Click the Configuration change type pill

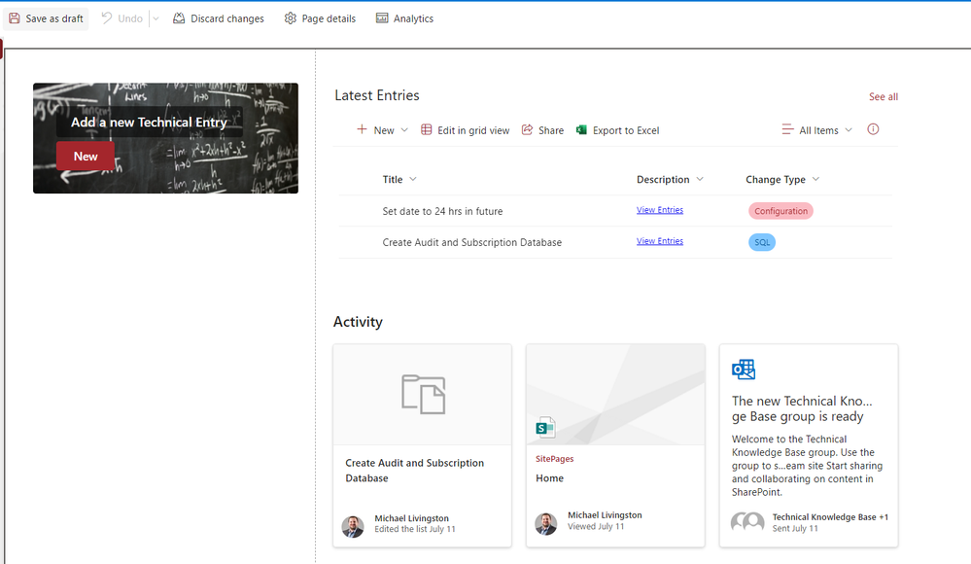coord(780,211)
